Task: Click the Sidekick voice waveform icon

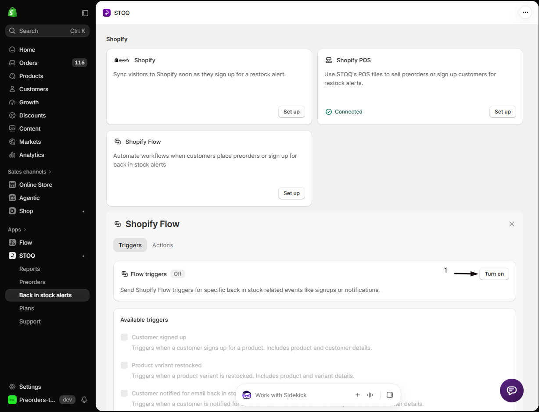Action: tap(370, 395)
